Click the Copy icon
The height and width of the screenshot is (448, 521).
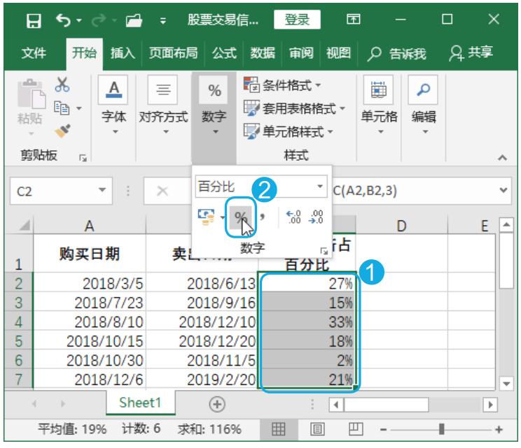pyautogui.click(x=62, y=108)
